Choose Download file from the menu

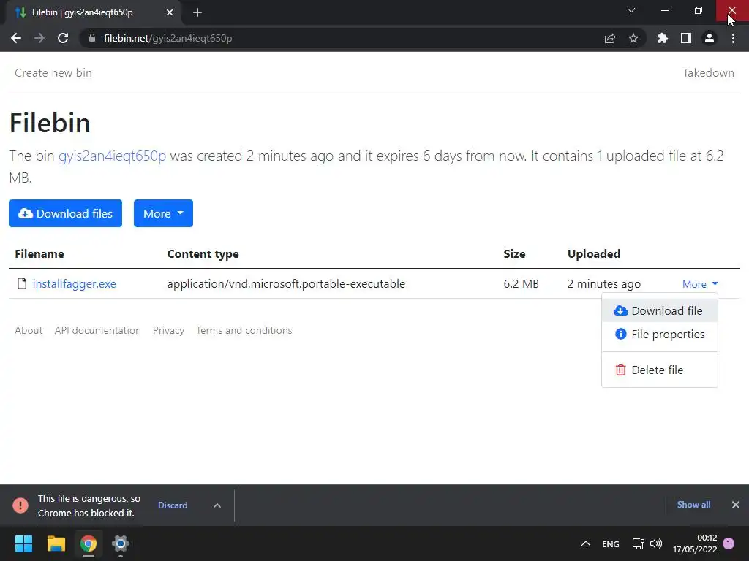click(x=660, y=310)
